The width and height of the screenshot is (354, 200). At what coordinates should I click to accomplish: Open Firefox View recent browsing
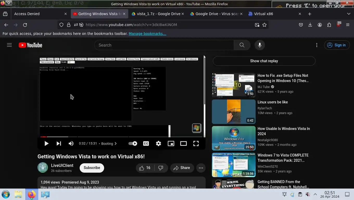5,14
